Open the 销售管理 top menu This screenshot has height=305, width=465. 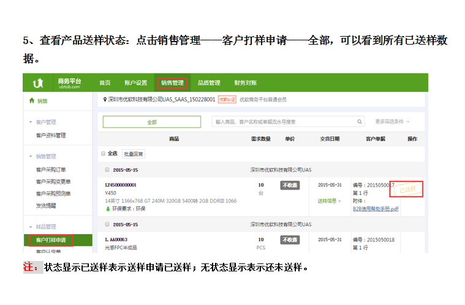point(171,83)
